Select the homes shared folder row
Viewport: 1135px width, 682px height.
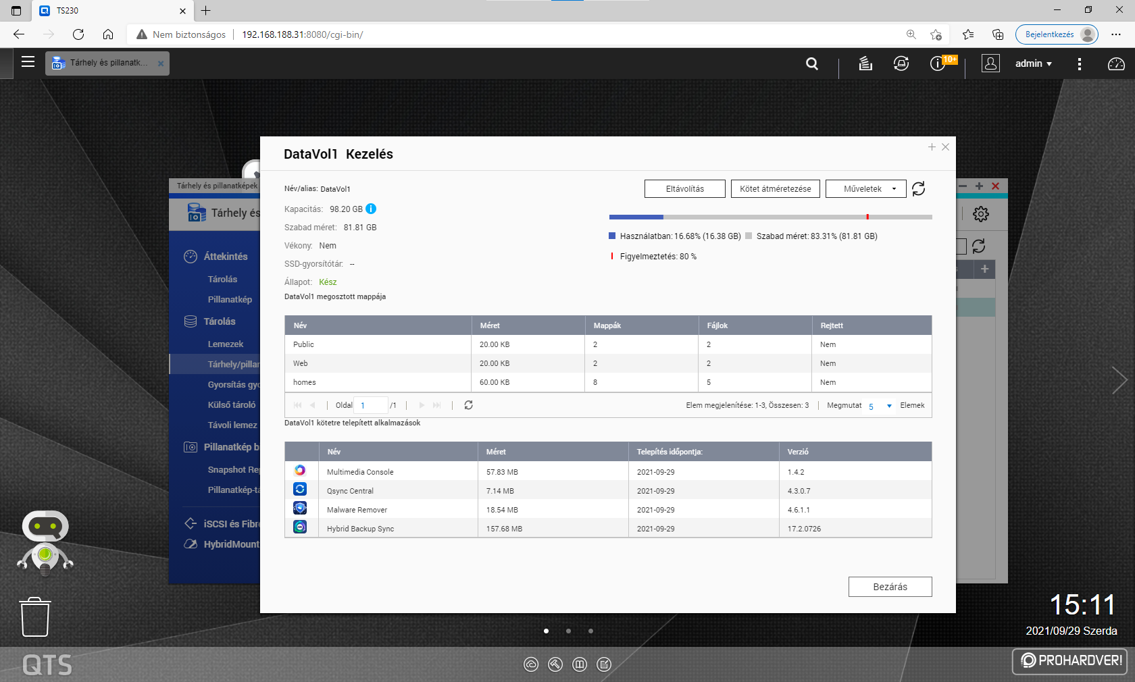[x=608, y=382]
